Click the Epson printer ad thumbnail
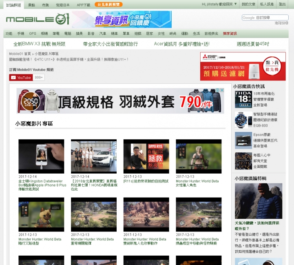This screenshot has width=294, height=265. 243,140
